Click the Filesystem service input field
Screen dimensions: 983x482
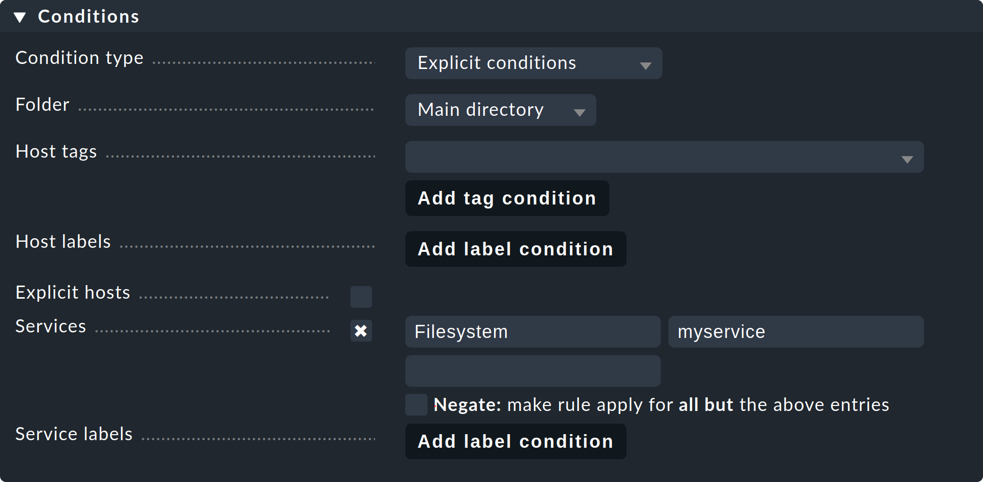click(532, 332)
